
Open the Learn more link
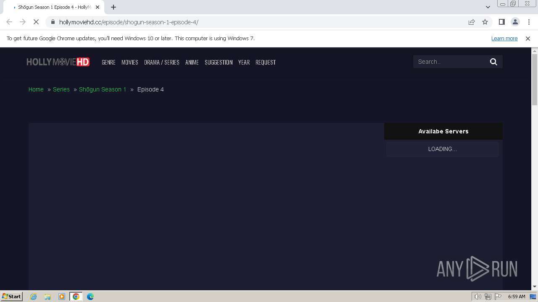tap(504, 38)
